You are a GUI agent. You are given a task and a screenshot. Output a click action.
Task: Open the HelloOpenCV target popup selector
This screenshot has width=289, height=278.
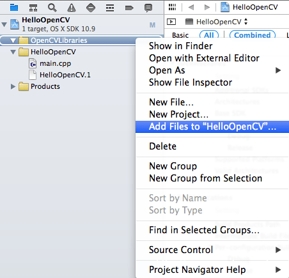coord(217,22)
